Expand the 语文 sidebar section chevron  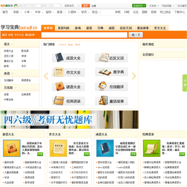pyautogui.click(x=12, y=45)
